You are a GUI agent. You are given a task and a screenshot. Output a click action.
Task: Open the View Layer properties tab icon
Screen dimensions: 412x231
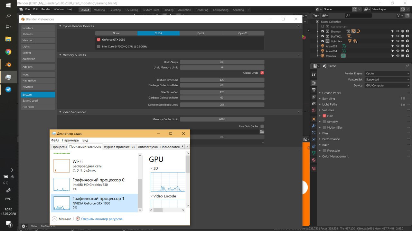pyautogui.click(x=314, y=97)
